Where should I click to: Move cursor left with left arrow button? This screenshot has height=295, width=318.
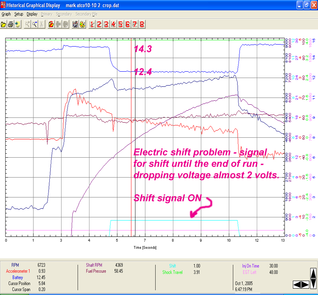pos(297,284)
